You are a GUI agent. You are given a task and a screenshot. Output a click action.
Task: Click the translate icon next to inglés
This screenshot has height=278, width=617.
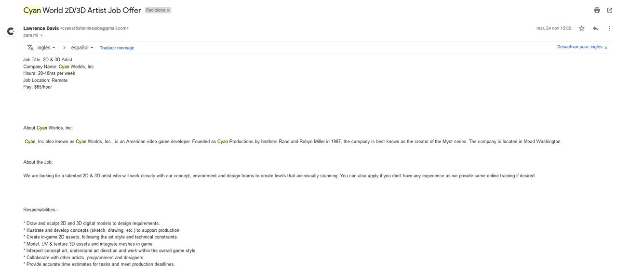[30, 48]
